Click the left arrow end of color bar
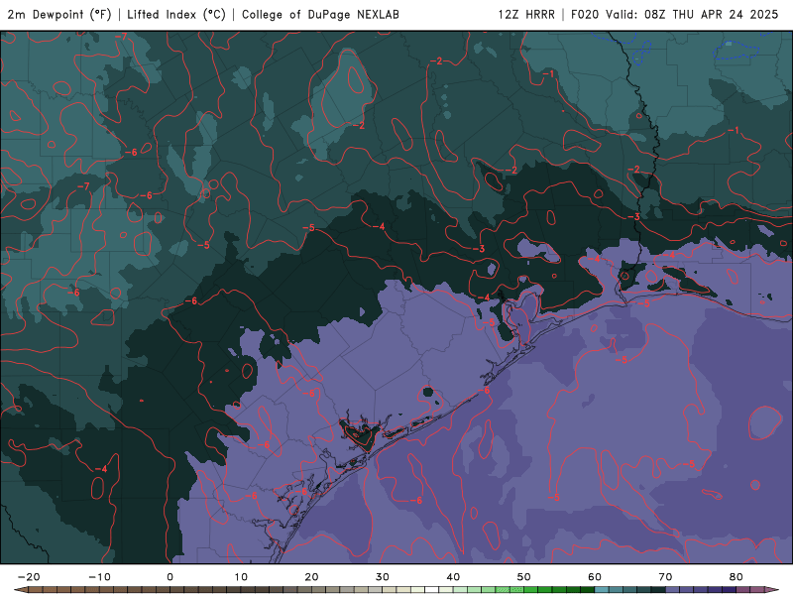Viewport: 793px width, 595px height. 20,590
